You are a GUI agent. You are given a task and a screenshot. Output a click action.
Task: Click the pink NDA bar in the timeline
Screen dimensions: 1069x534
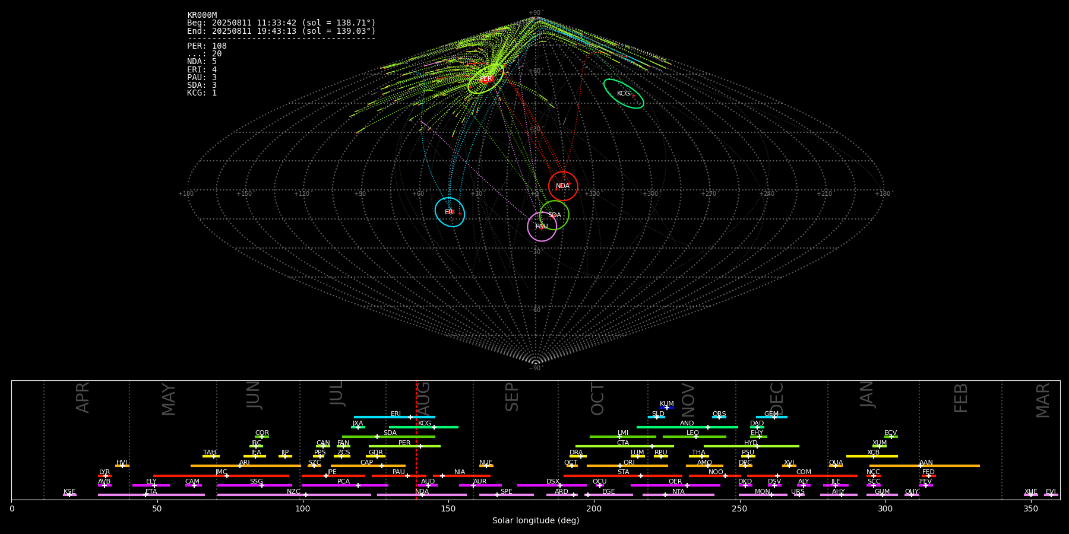tap(422, 495)
